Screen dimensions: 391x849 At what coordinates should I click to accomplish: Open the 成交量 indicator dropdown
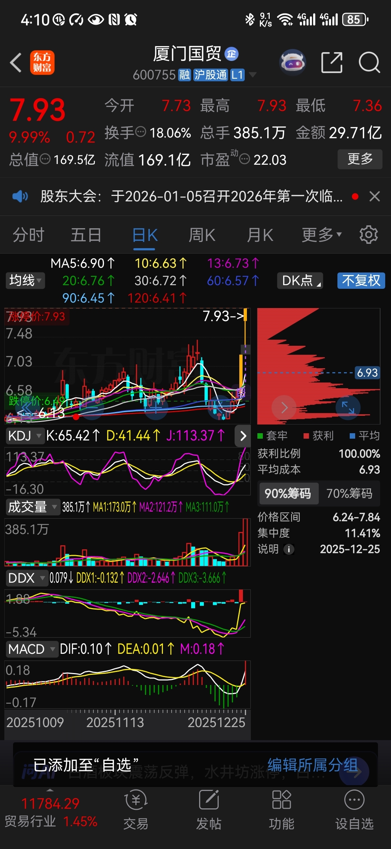point(33,507)
